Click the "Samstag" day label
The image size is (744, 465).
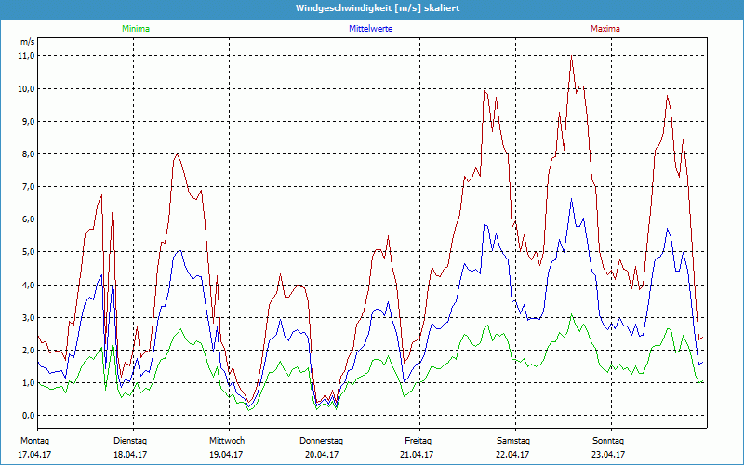coord(513,441)
